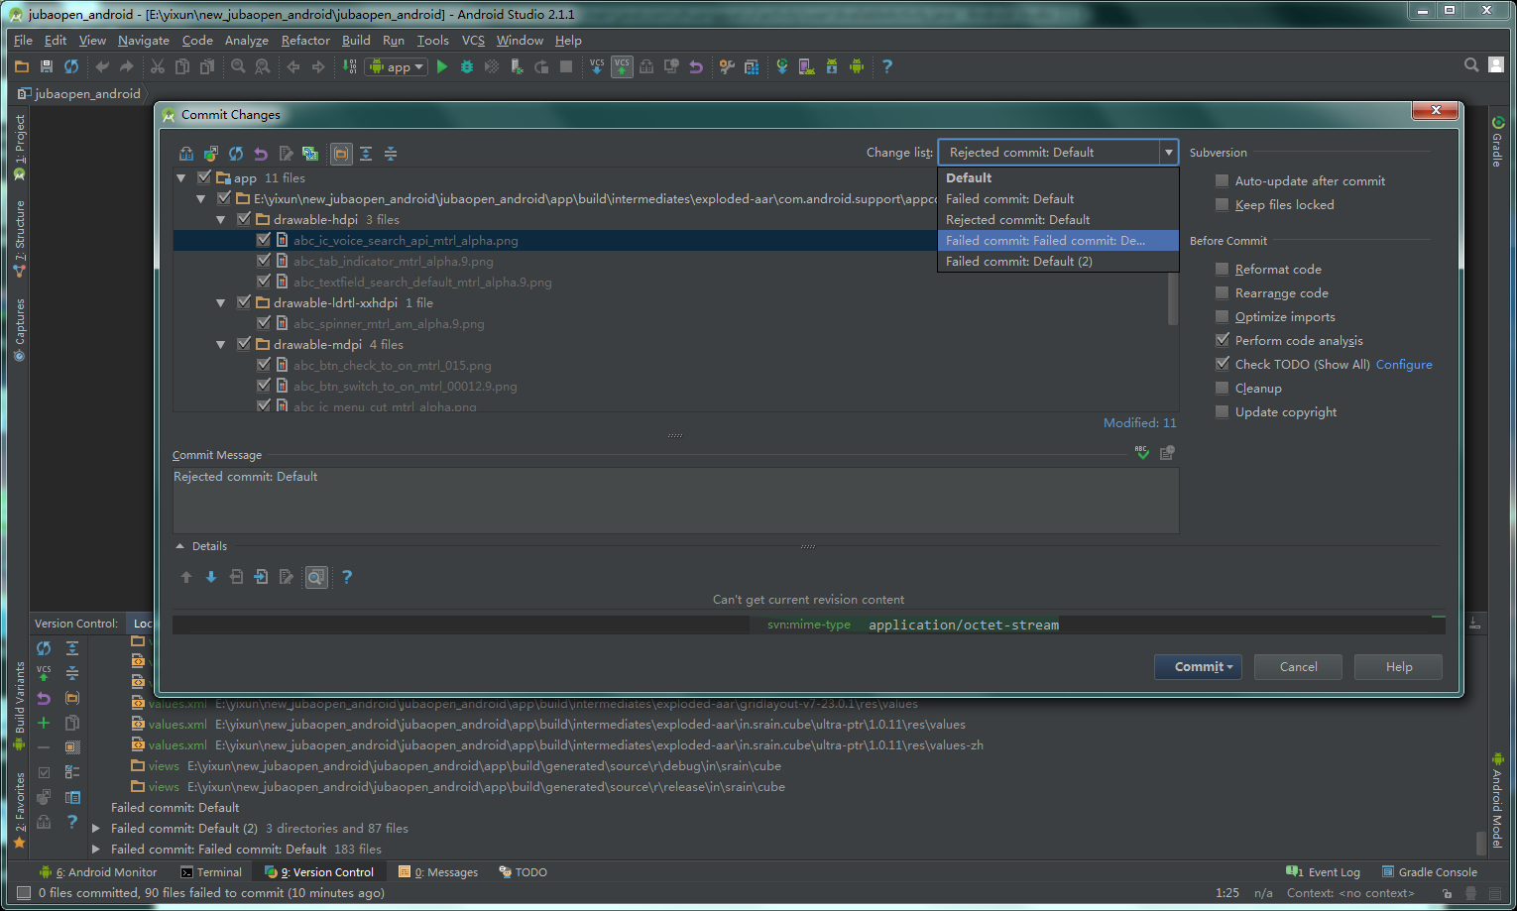
Task: Open the AVD Manager icon in toolbar
Action: point(807,66)
